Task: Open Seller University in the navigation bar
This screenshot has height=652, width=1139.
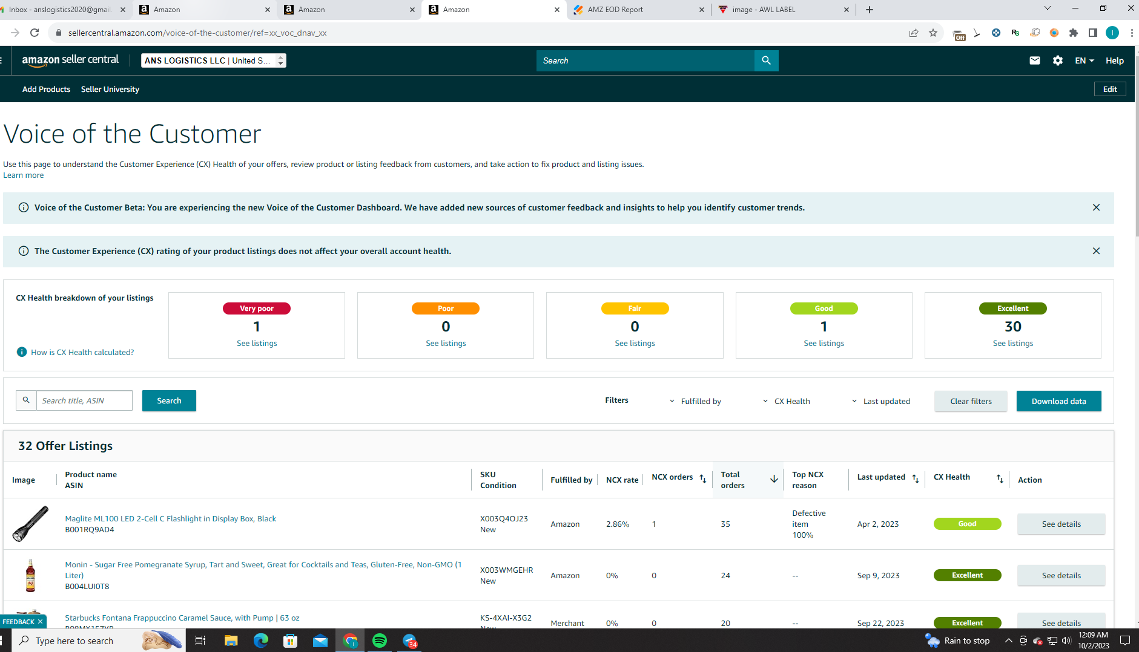Action: 110,89
